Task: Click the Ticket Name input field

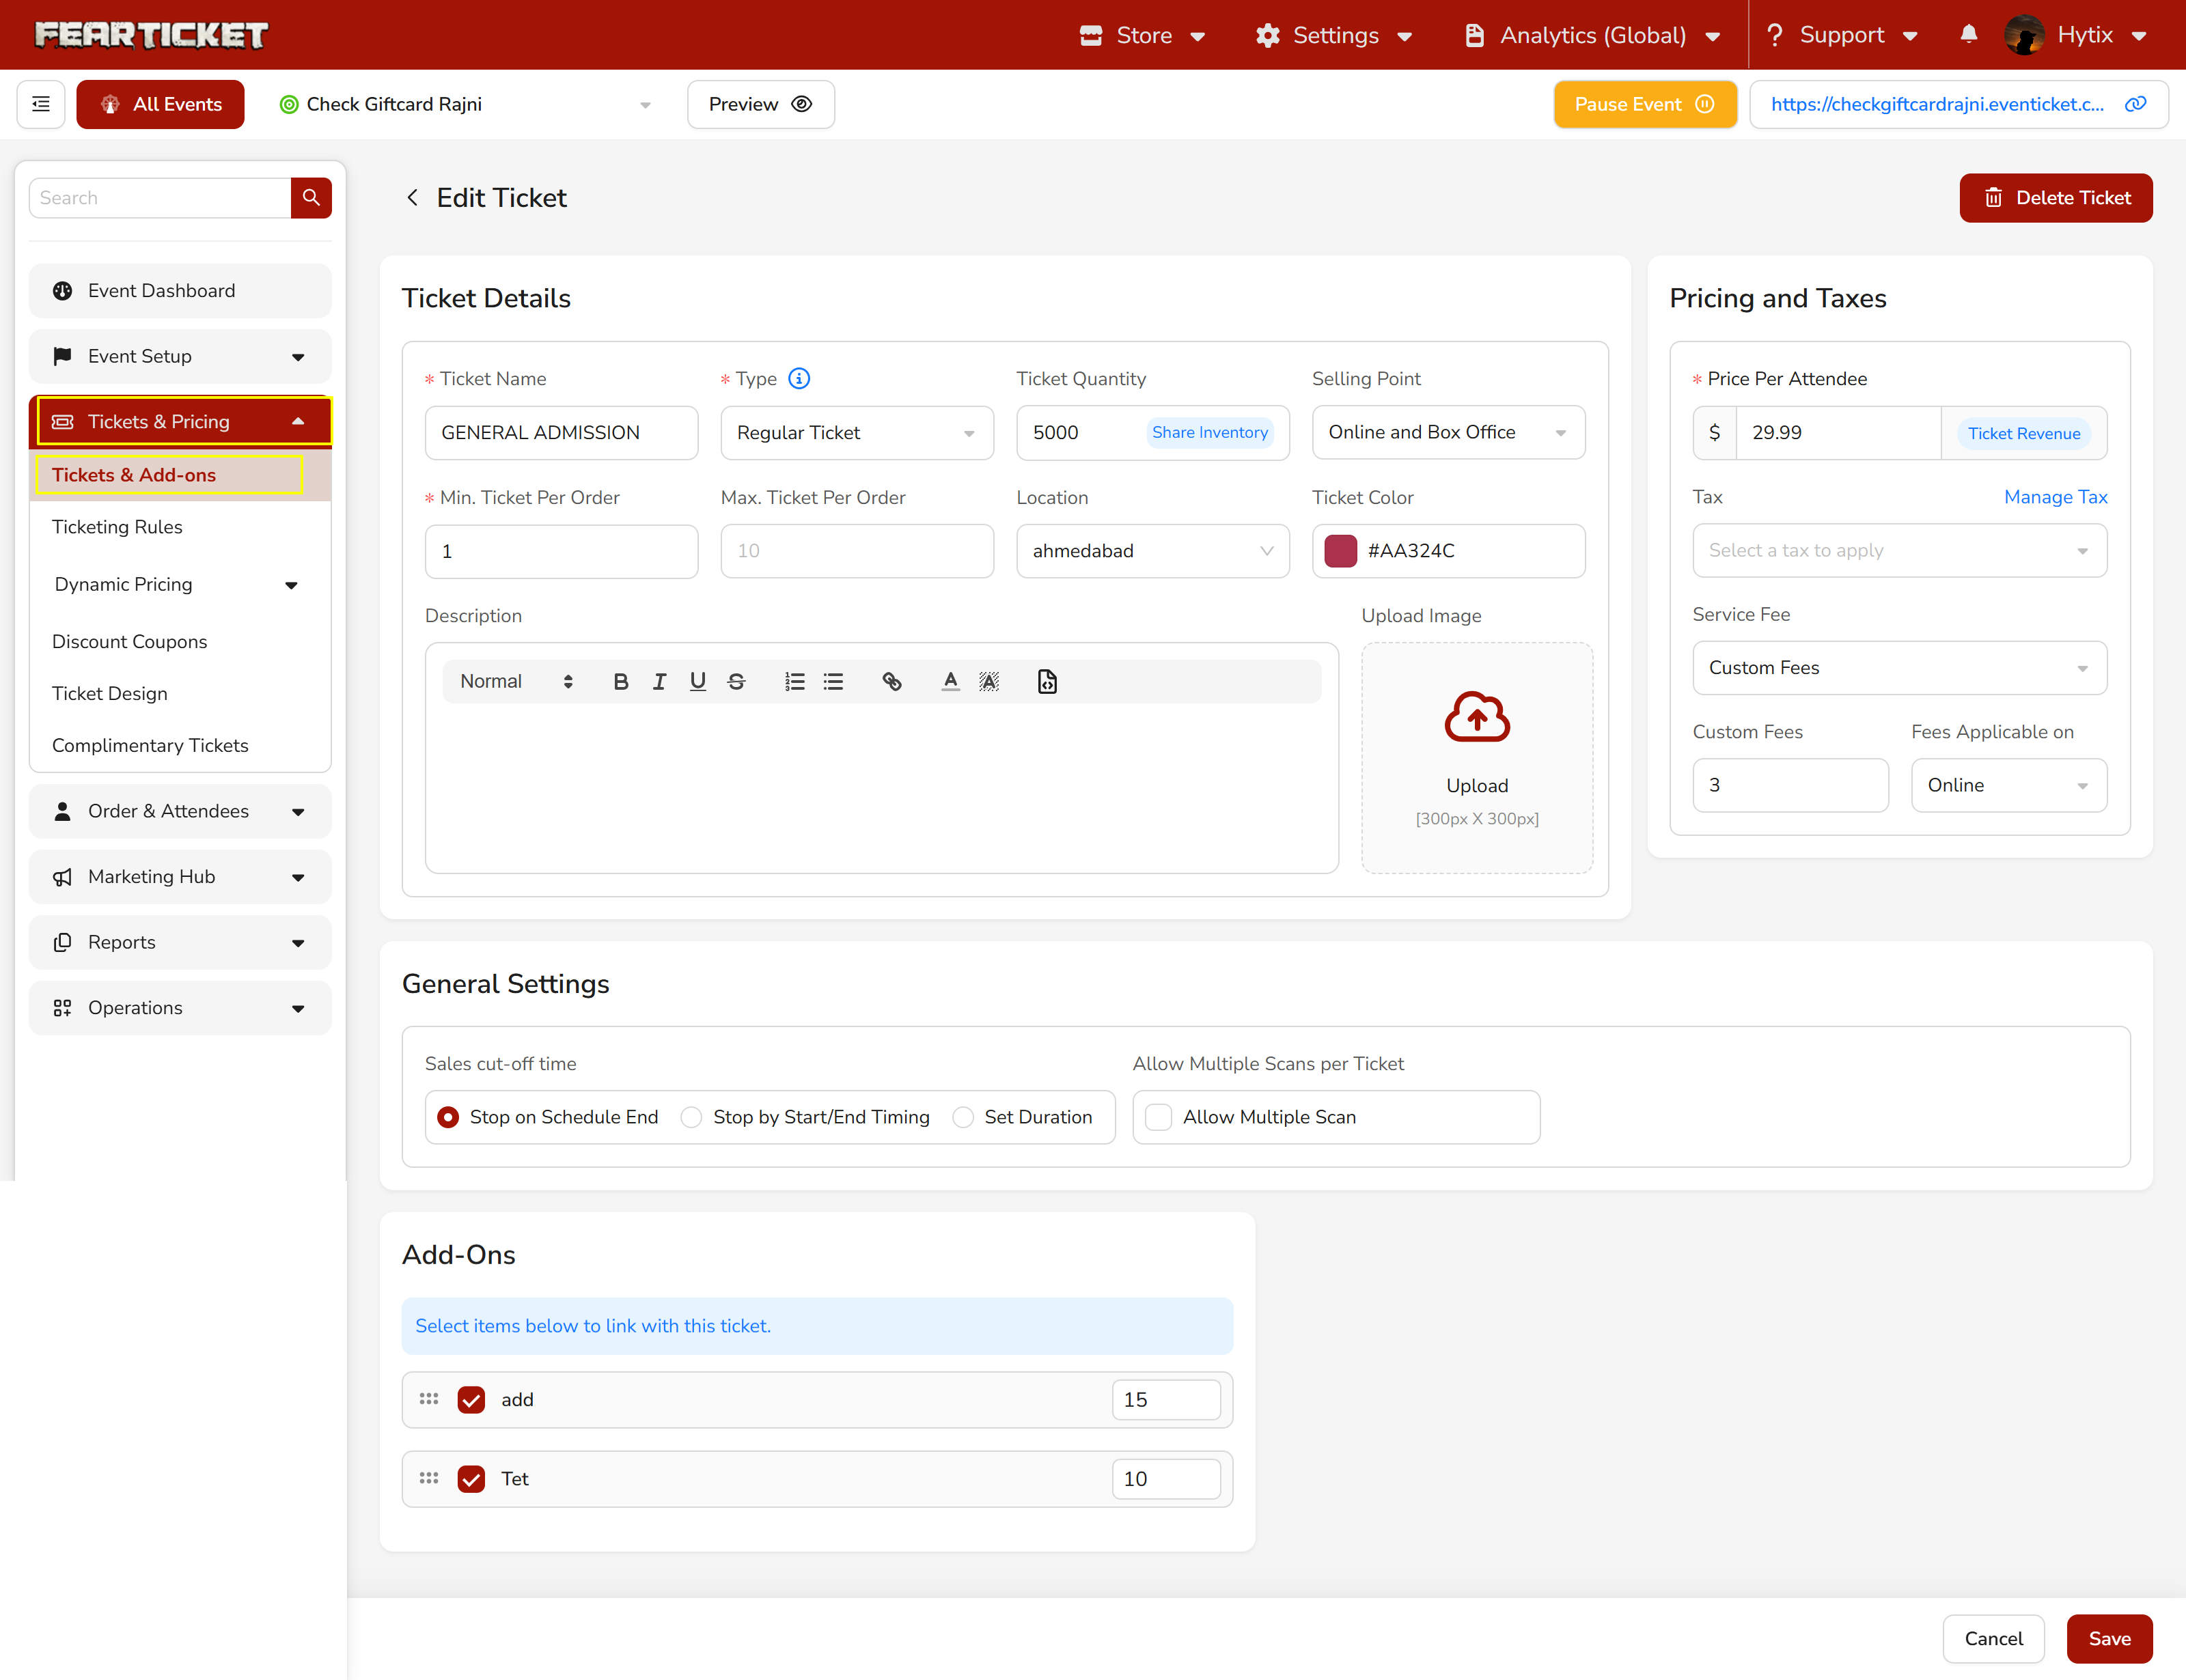Action: (561, 432)
